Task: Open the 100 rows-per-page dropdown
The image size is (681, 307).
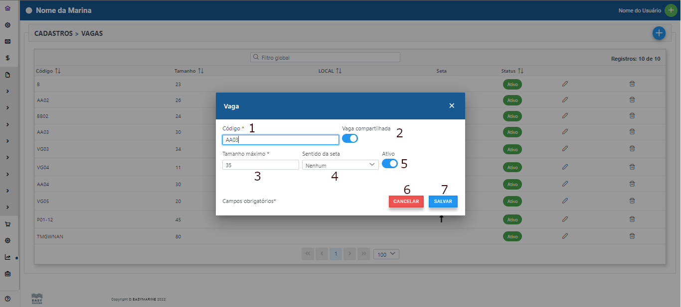Action: [x=386, y=254]
